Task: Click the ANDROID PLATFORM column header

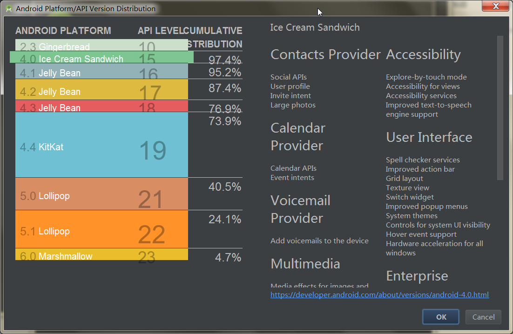Action: pyautogui.click(x=63, y=31)
